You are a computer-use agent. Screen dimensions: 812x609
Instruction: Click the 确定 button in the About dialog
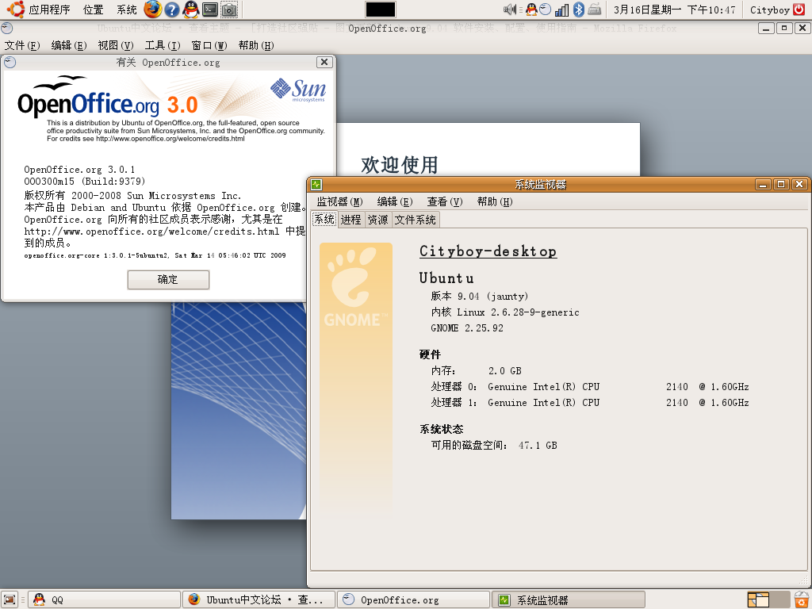click(168, 280)
